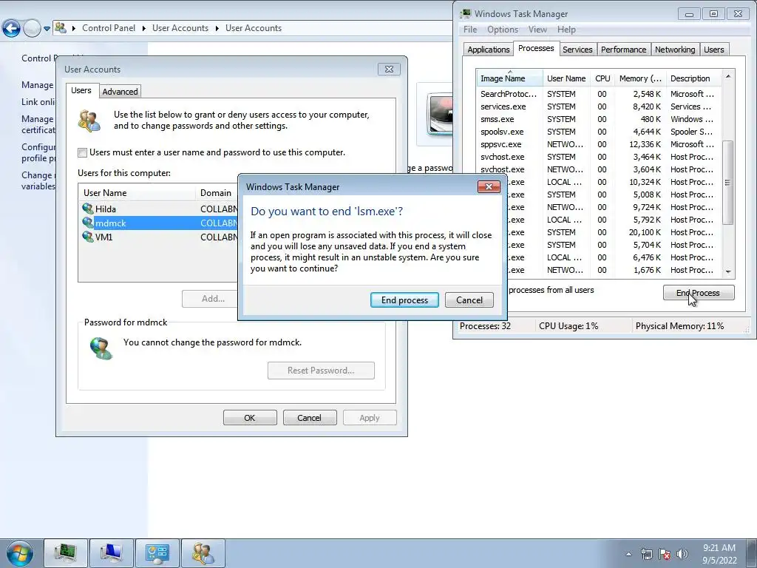Select user mdmck in the list
Image resolution: width=757 pixels, height=568 pixels.
[158, 223]
